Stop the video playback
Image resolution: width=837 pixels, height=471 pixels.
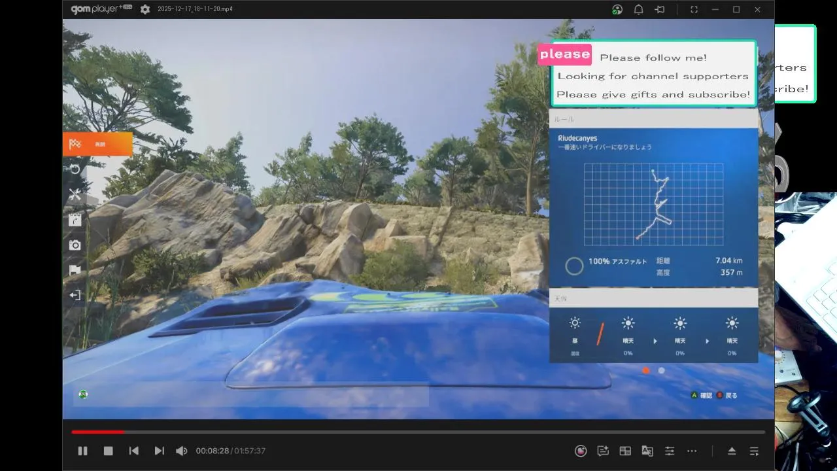pyautogui.click(x=109, y=451)
